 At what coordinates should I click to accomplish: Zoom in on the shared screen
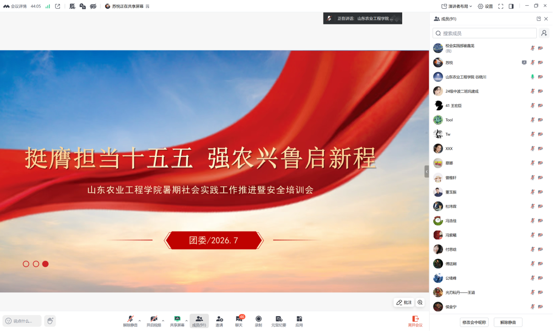[420, 302]
